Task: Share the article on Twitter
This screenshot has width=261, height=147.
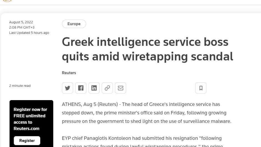Action: pyautogui.click(x=67, y=88)
